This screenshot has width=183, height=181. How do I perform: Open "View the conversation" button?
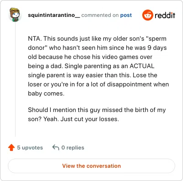tap(91, 166)
